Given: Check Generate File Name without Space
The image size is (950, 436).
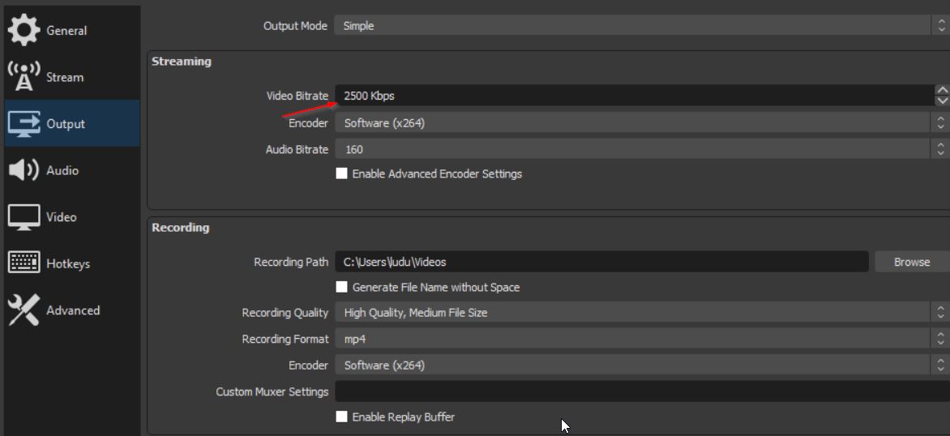Looking at the screenshot, I should coord(342,287).
